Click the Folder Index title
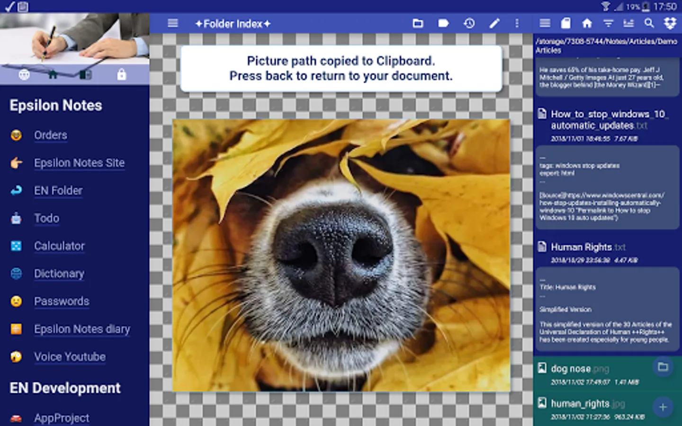This screenshot has width=682, height=426. click(x=233, y=24)
